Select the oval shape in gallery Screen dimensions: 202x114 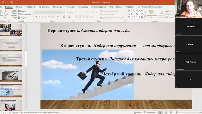pos(140,11)
